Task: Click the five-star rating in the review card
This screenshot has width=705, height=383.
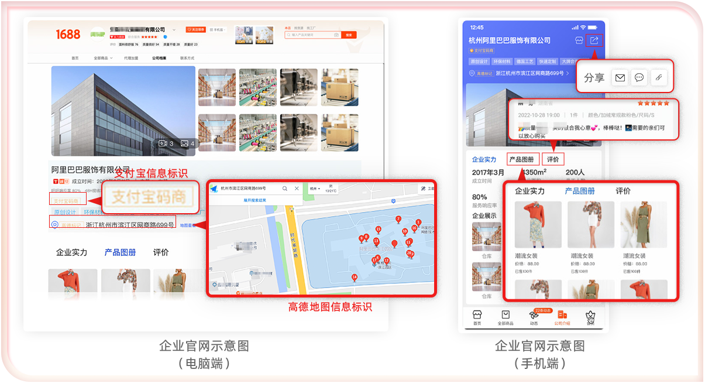Action: [654, 103]
